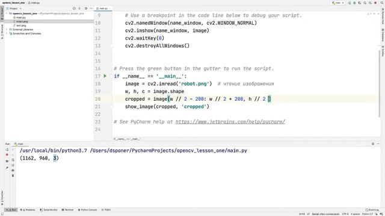Click the green run gutter arrow on line 17
The width and height of the screenshot is (385, 216).
pos(105,76)
